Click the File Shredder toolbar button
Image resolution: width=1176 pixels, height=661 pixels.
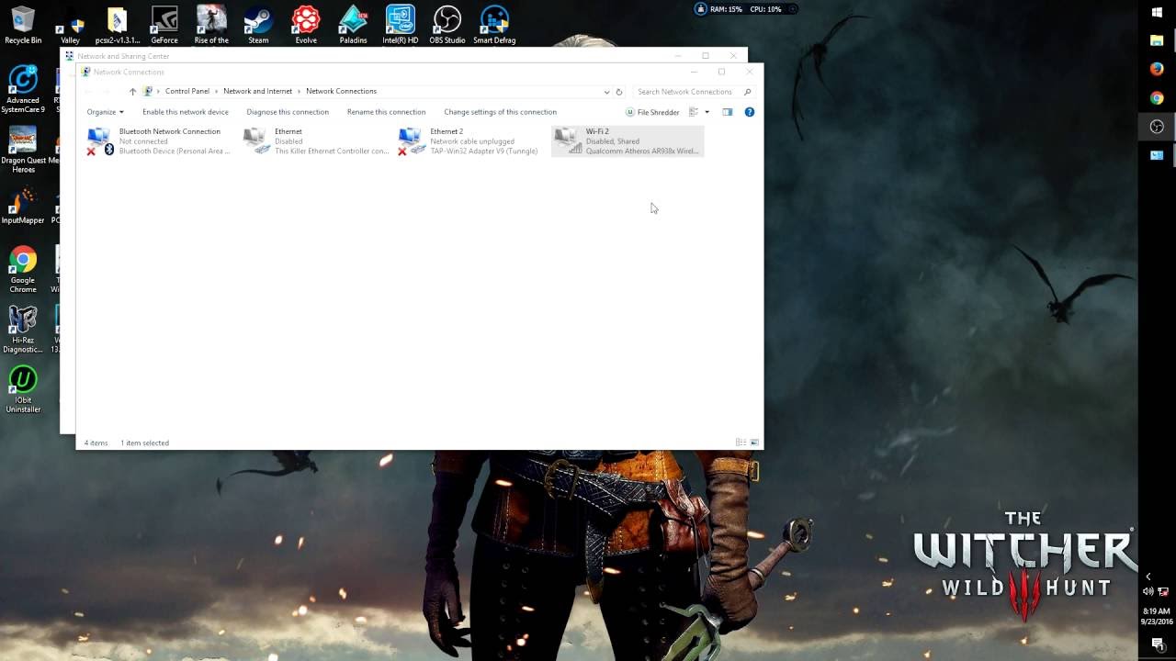tap(652, 112)
